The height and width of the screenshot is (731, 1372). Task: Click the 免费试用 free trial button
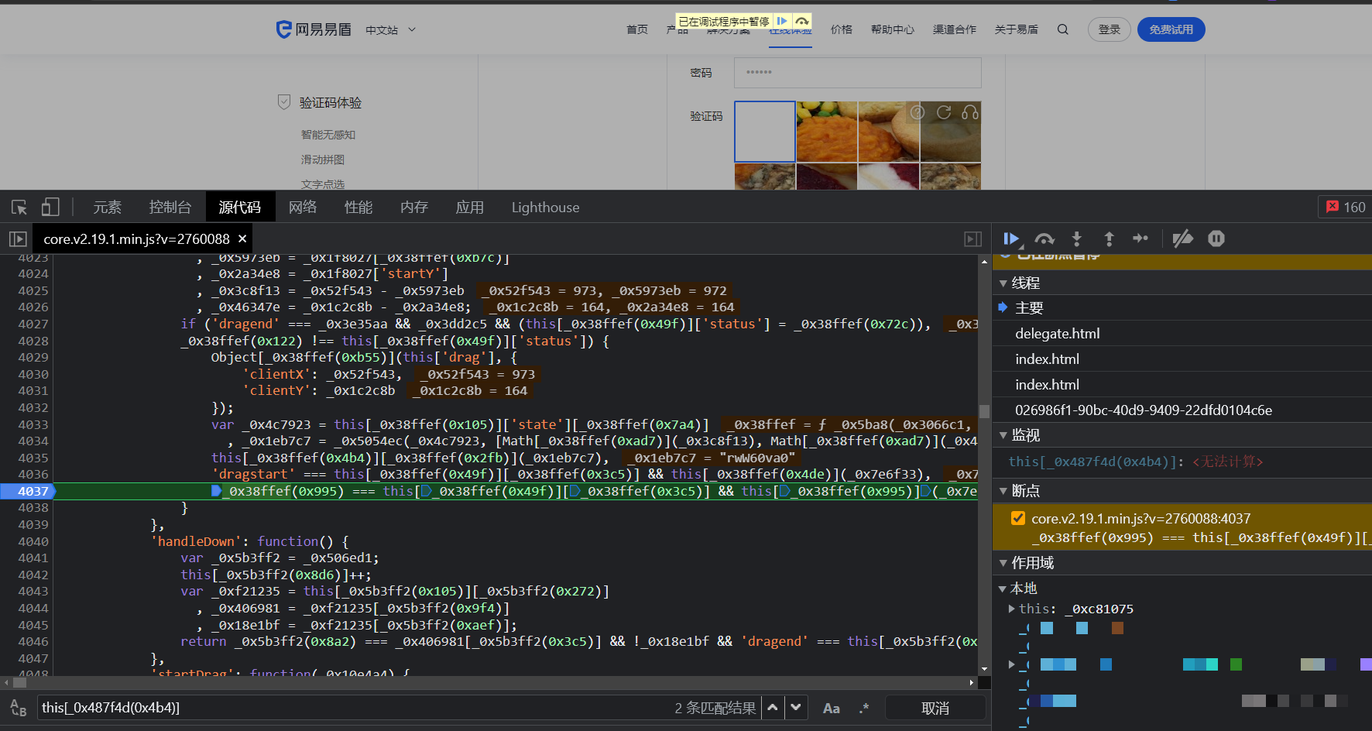point(1171,29)
